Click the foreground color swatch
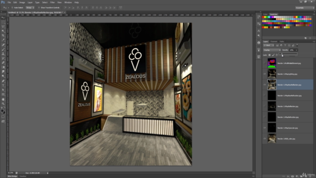316x178 pixels. coord(2,111)
